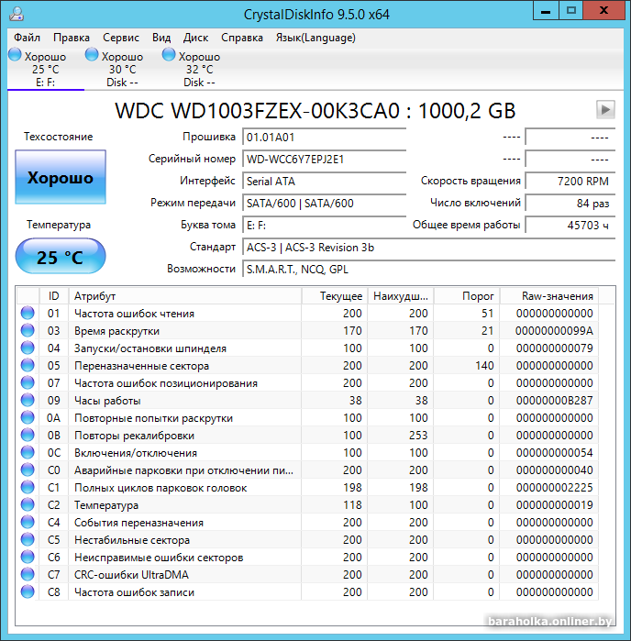Click the Наихудш... column header
The height and width of the screenshot is (641, 631).
[401, 296]
